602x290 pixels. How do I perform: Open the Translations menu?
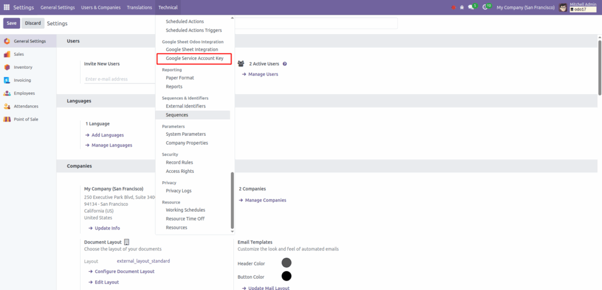(x=139, y=7)
